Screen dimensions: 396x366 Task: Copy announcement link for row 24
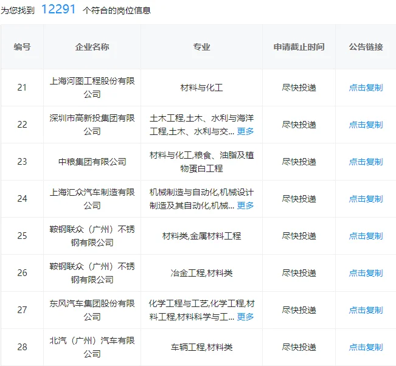click(366, 199)
